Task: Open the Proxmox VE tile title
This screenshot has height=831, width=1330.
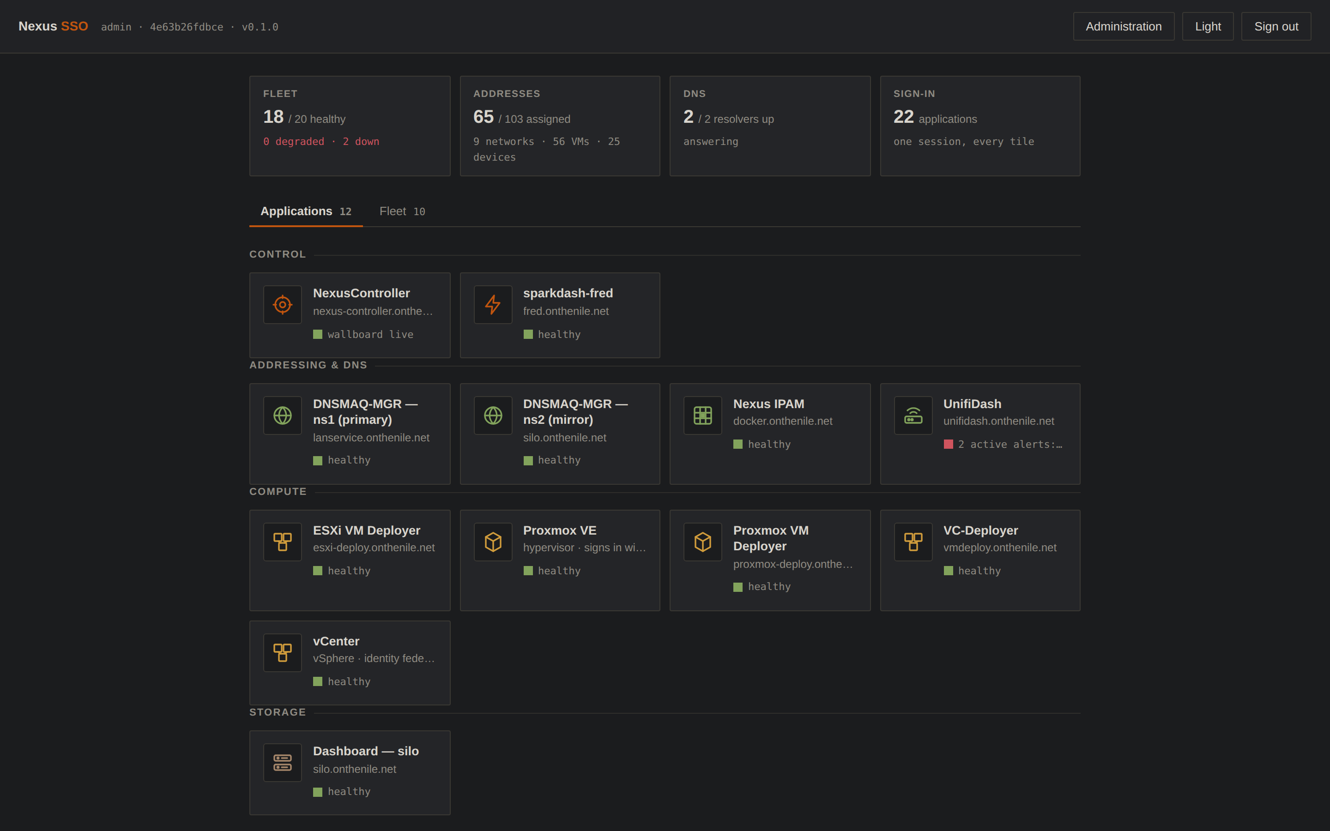Action: coord(560,530)
